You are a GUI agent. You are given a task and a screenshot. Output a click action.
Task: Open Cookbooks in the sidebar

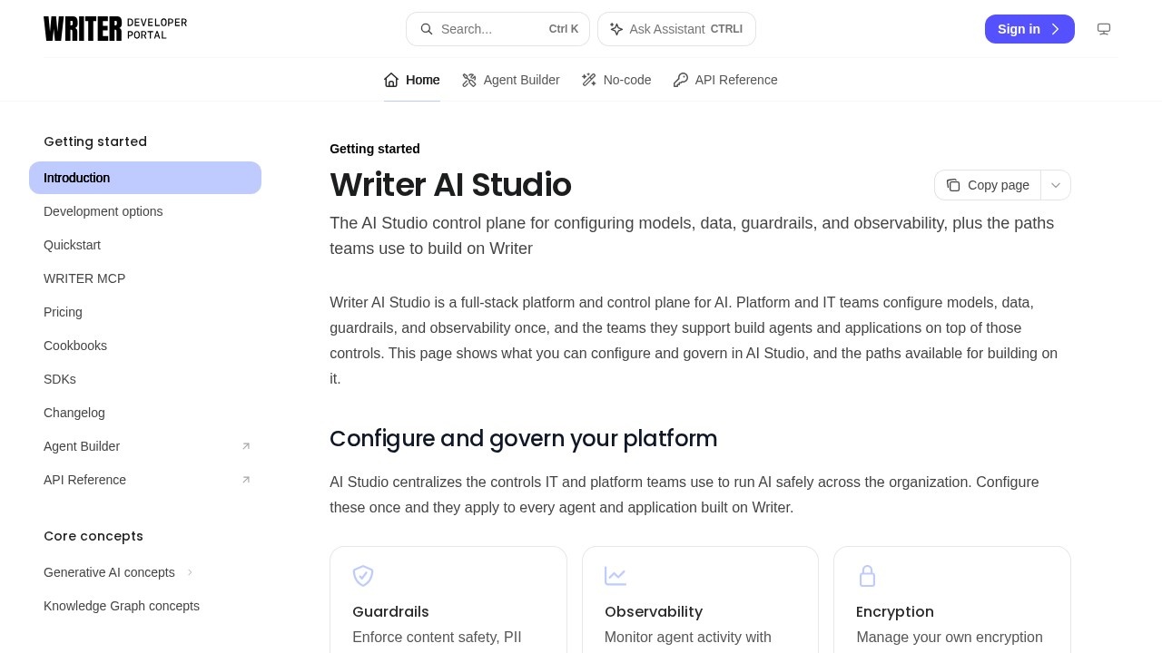[x=145, y=346]
